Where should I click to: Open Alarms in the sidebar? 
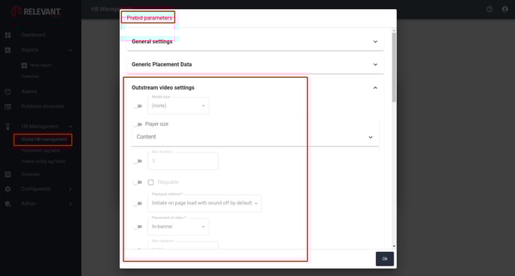click(x=29, y=91)
